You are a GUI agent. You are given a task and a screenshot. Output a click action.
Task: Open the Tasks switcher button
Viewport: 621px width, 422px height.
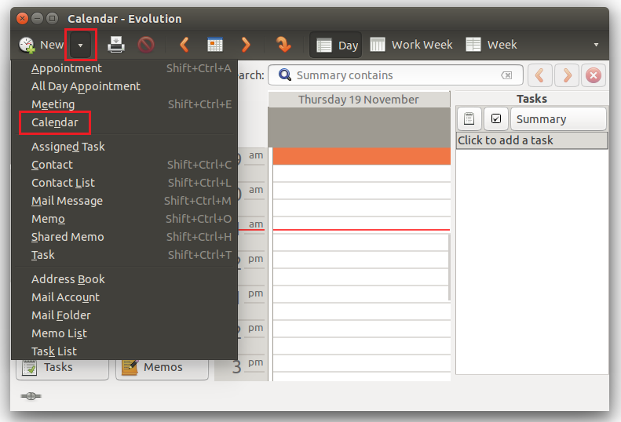pyautogui.click(x=62, y=368)
